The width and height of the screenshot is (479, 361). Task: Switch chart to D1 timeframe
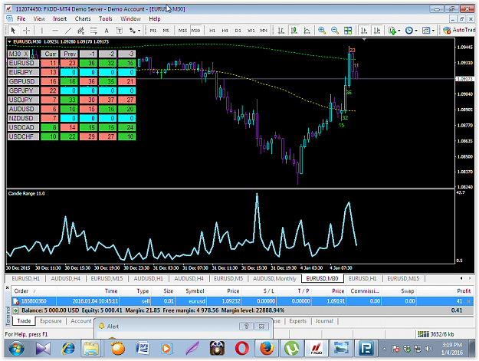tap(238, 30)
